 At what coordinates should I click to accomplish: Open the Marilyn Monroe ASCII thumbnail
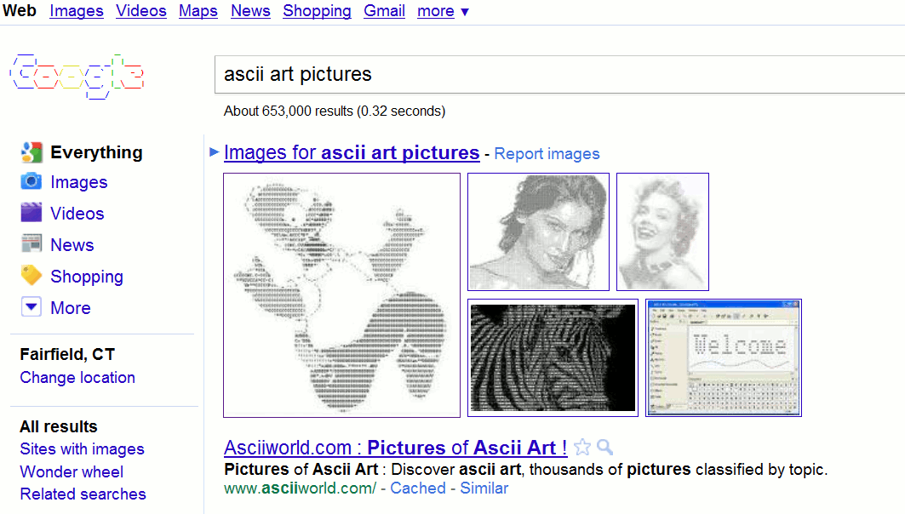(x=662, y=232)
